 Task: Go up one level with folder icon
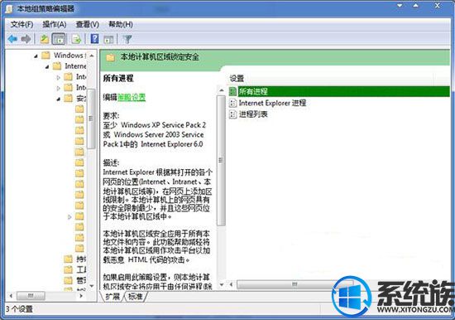tap(45, 39)
